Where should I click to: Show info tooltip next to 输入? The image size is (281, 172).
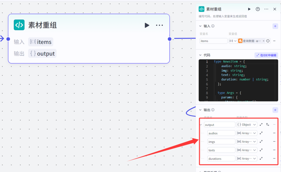pos(213,26)
